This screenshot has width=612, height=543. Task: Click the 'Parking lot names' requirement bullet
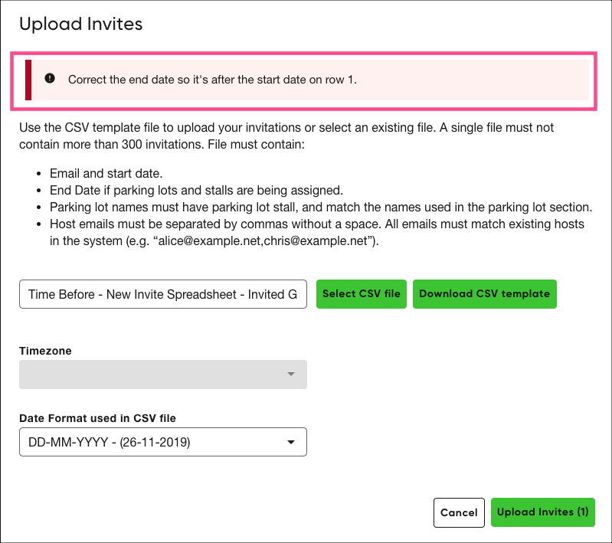click(x=320, y=207)
